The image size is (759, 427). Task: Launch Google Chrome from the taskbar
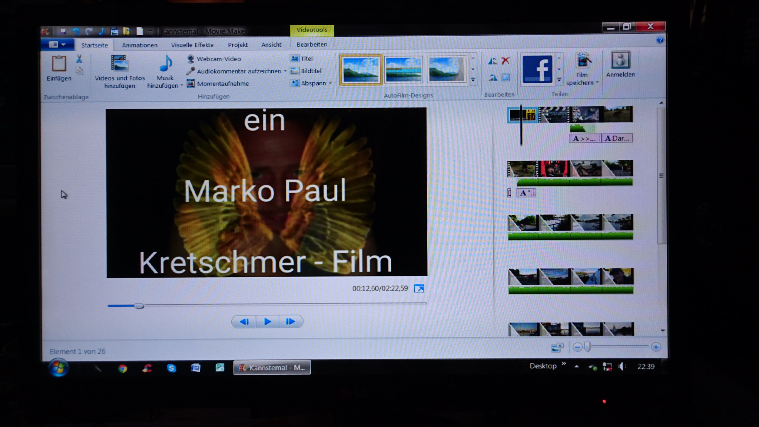click(x=122, y=368)
